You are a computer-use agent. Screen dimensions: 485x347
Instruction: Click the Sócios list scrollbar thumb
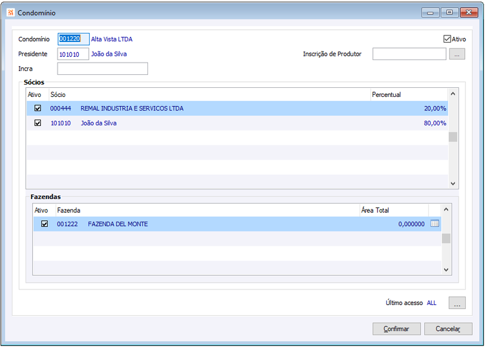pos(453,137)
